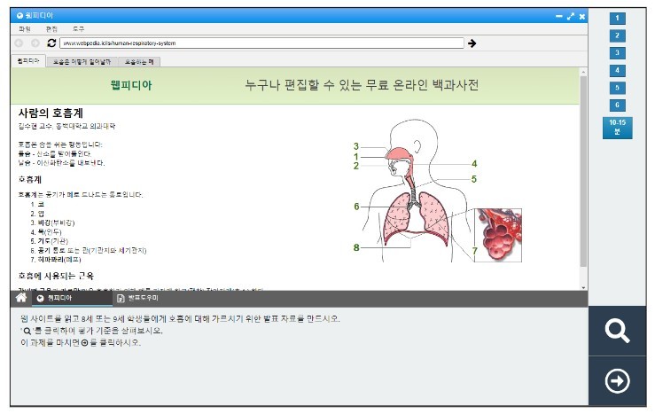Click the 사람의 호흡계 article heading
Image resolution: width=655 pixels, height=414 pixels.
point(51,113)
